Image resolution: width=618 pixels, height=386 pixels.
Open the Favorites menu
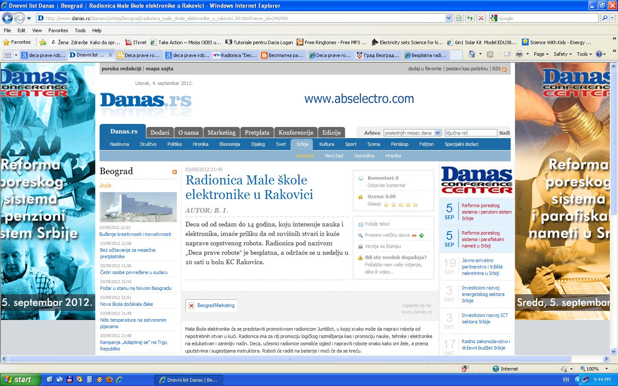58,30
